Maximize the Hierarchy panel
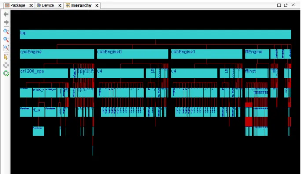Image resolution: width=302 pixels, height=174 pixels. pos(279,5)
